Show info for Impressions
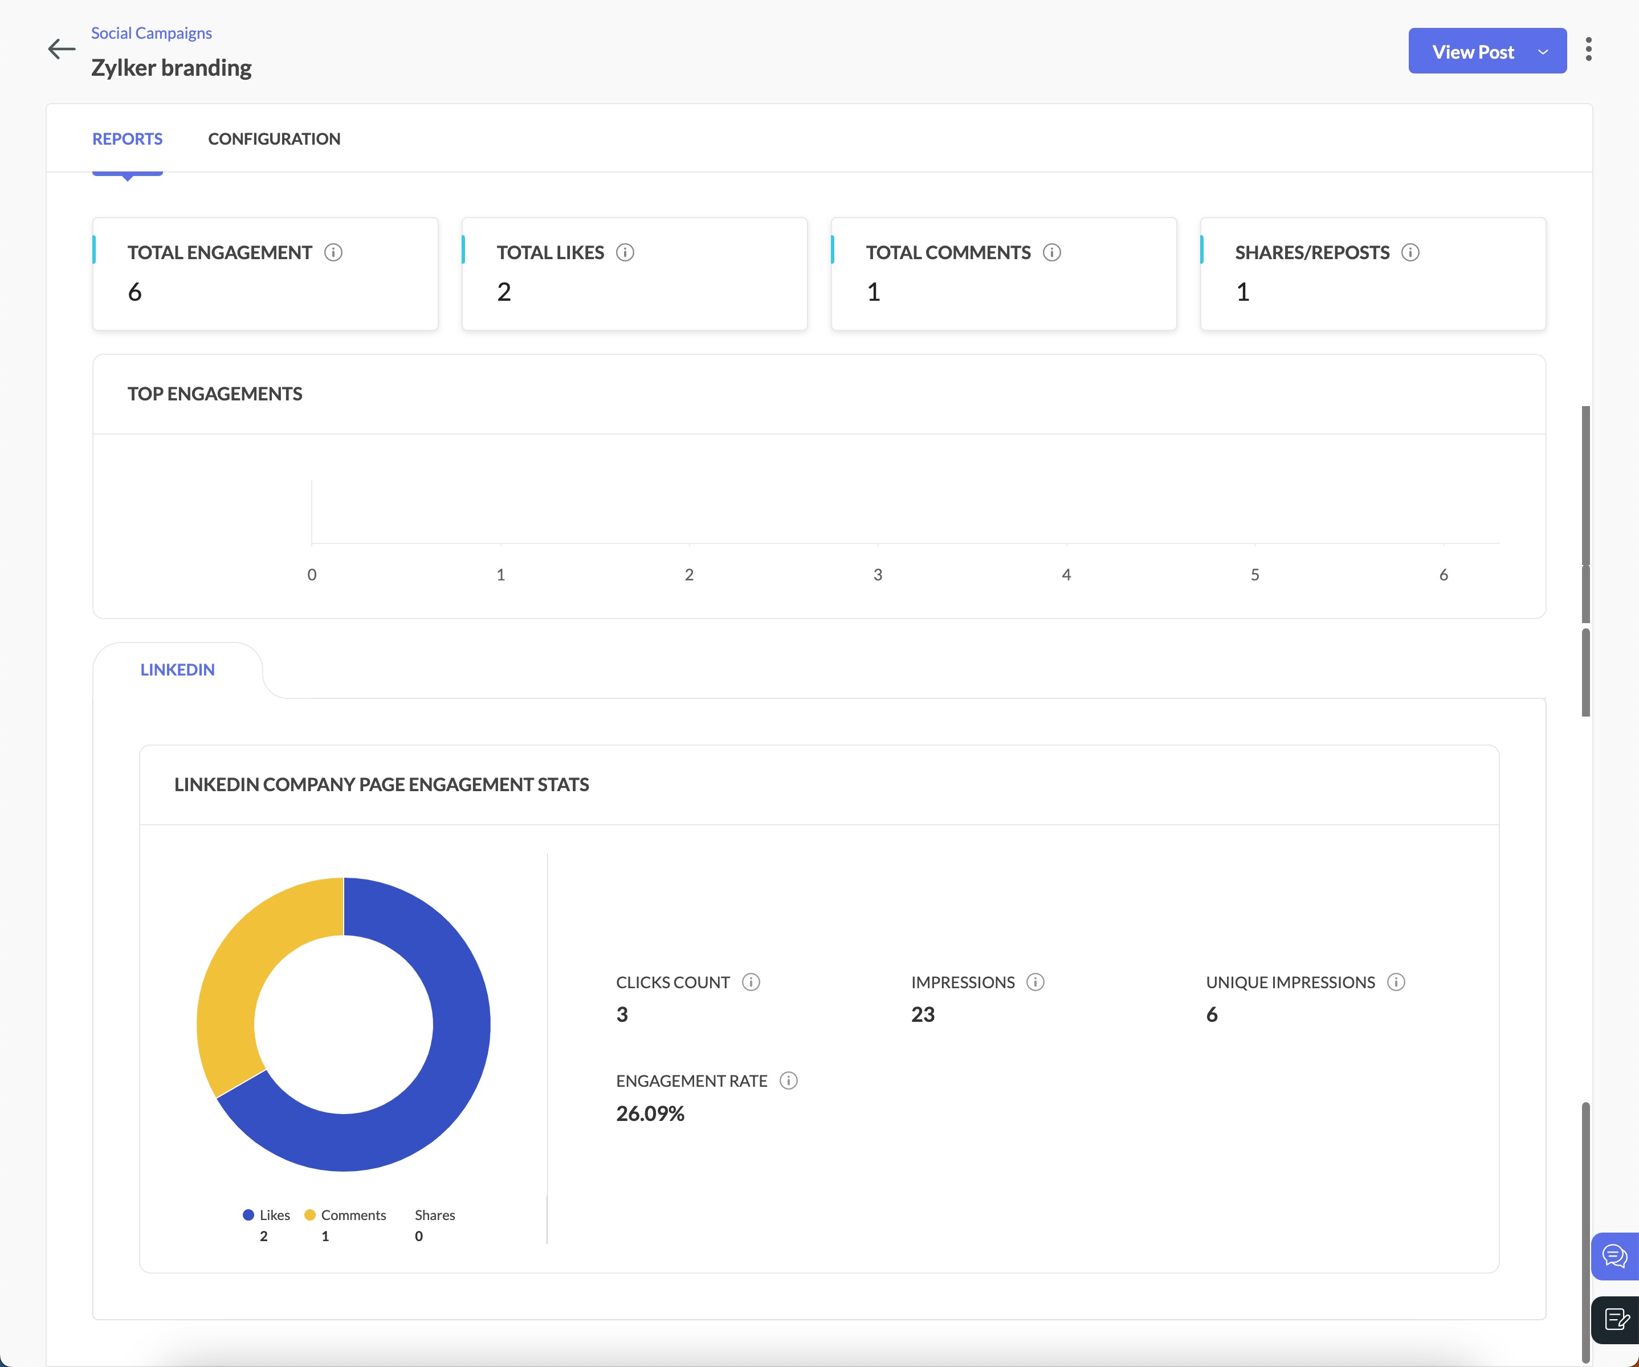The height and width of the screenshot is (1367, 1639). click(x=1035, y=981)
